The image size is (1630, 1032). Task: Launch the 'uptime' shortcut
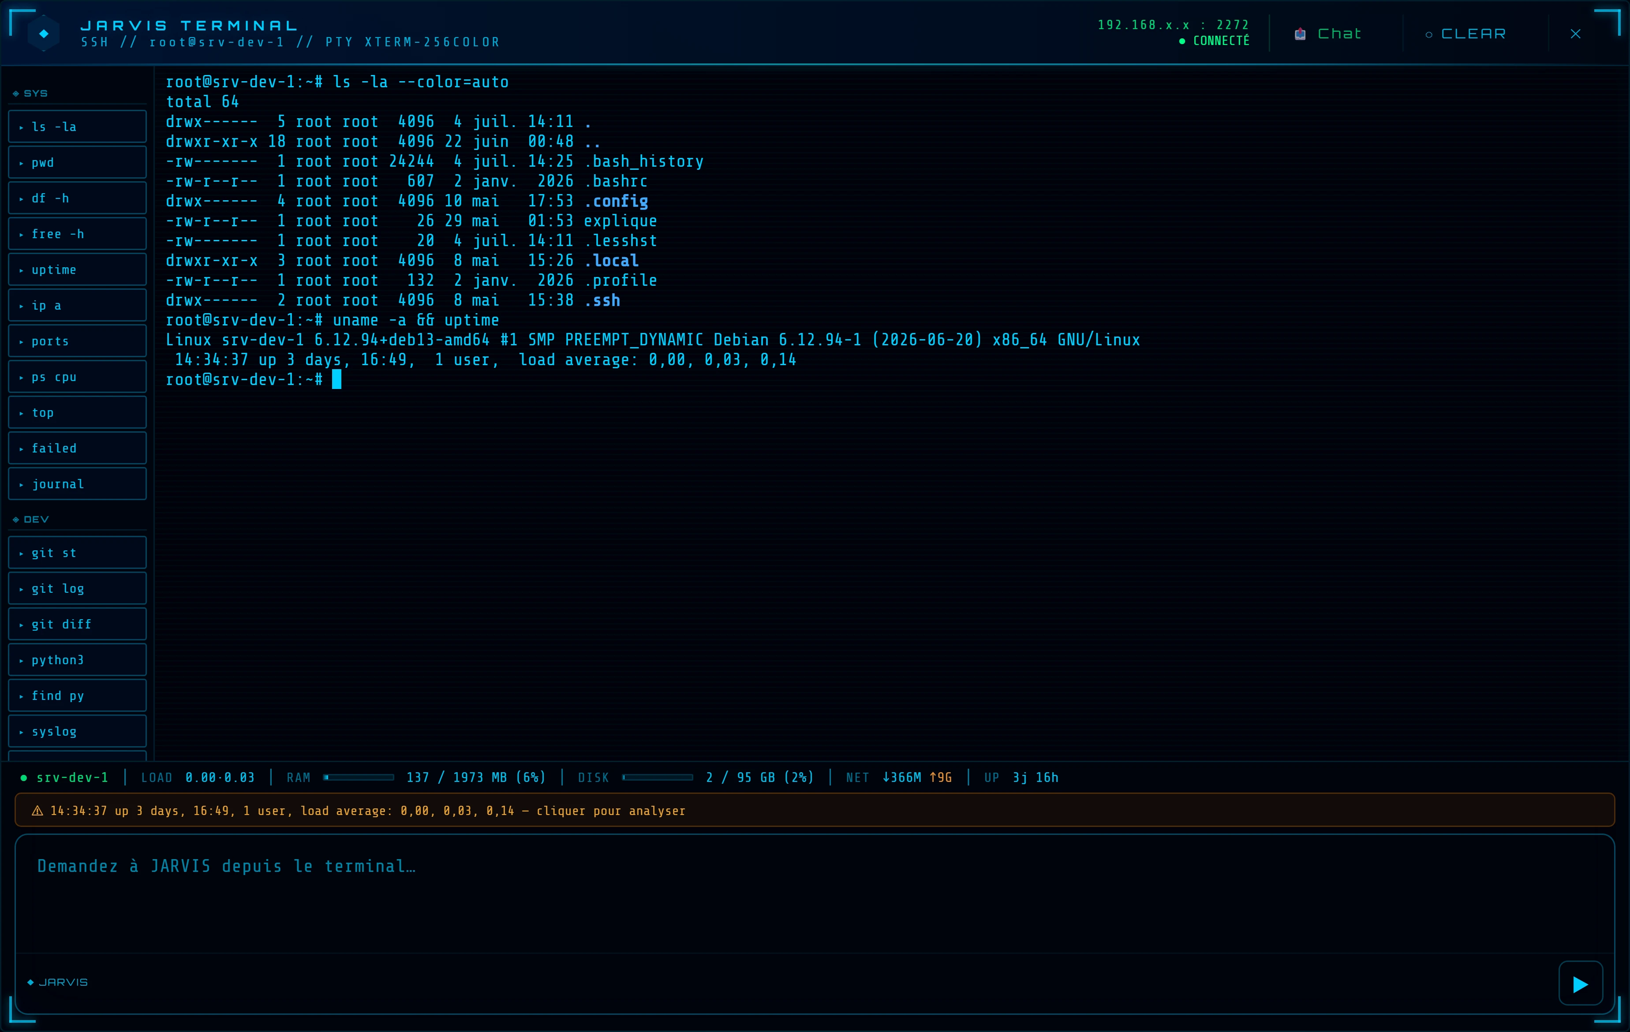[x=77, y=269]
